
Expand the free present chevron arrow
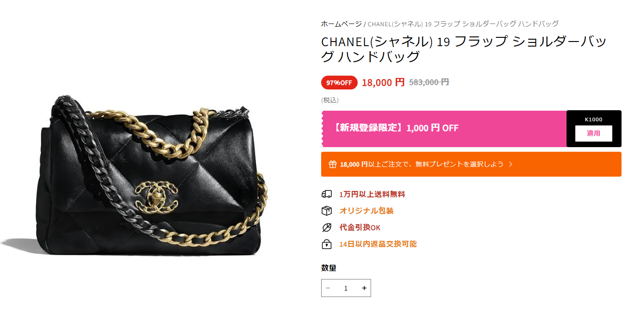511,164
